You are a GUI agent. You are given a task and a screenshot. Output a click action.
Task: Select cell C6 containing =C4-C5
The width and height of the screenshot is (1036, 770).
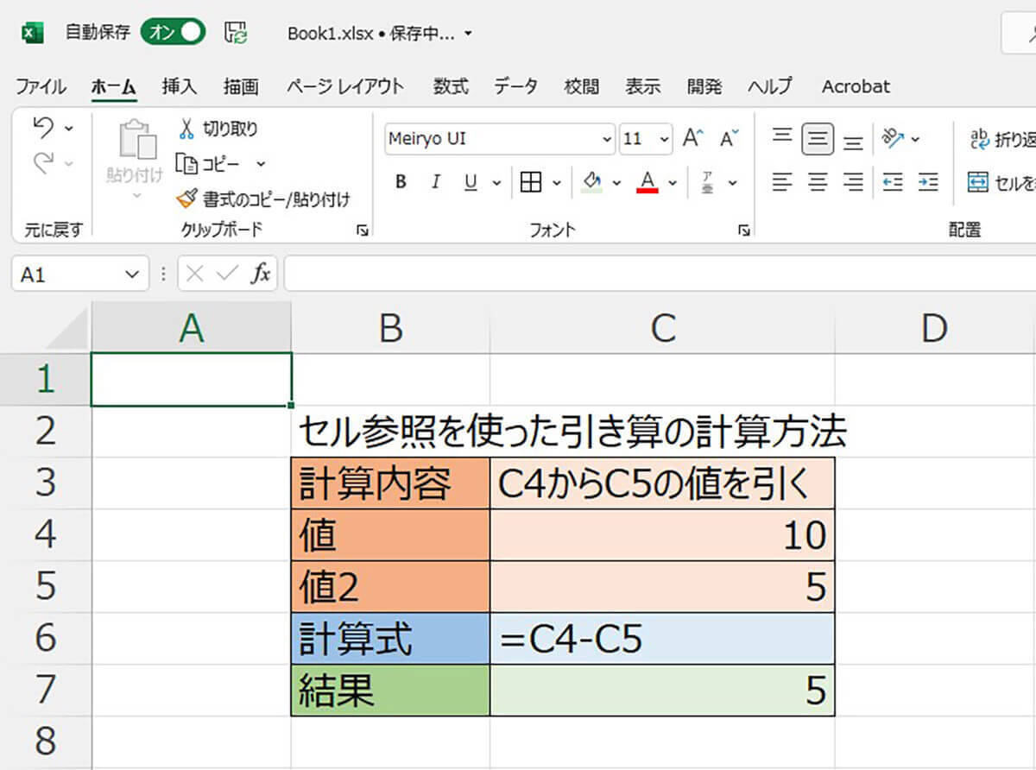[x=661, y=639]
